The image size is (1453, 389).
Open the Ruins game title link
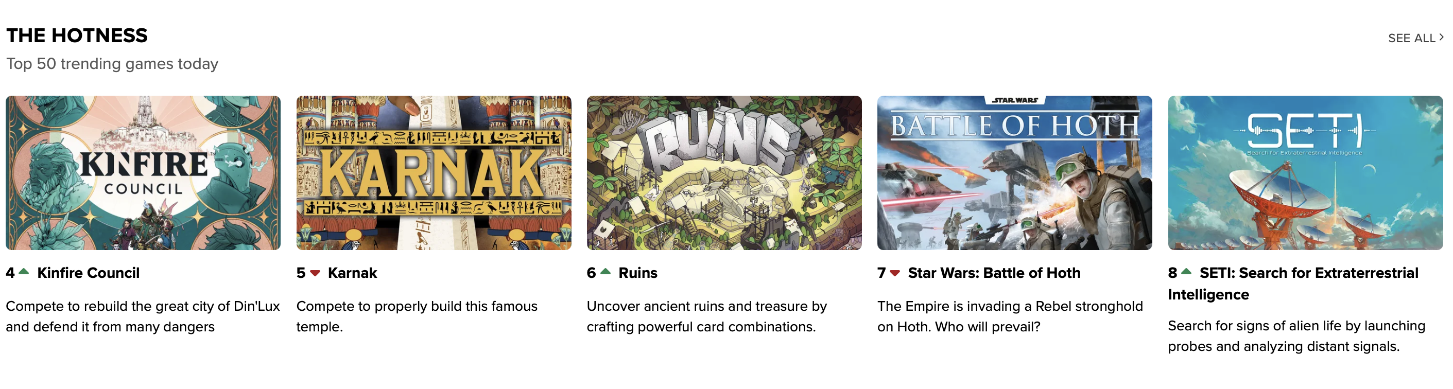[638, 273]
